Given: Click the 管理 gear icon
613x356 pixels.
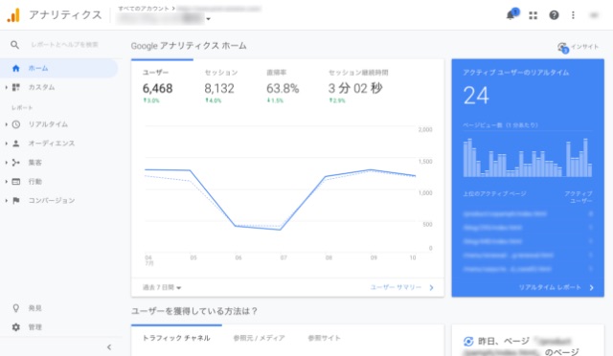Looking at the screenshot, I should 15,327.
